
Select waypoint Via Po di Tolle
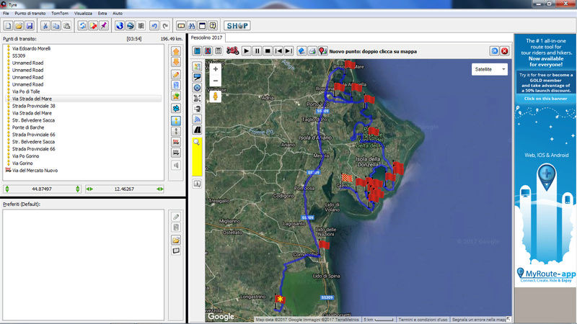(26, 91)
